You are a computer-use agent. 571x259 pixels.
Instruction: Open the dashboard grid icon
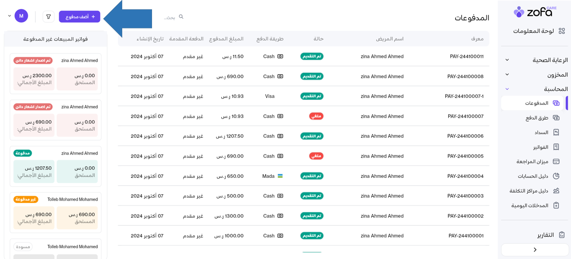(x=561, y=31)
